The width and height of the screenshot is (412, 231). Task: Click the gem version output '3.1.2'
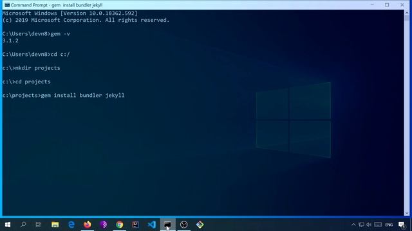(x=10, y=41)
